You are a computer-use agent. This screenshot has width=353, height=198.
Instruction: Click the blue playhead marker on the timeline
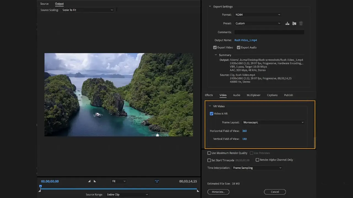(x=41, y=186)
